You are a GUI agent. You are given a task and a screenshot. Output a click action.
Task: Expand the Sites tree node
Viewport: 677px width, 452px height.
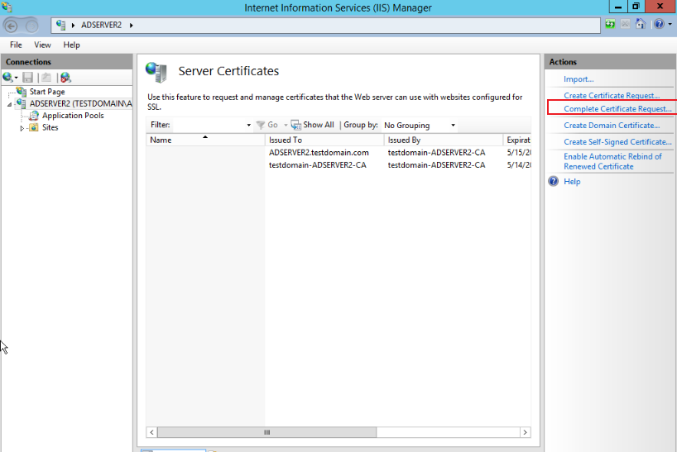click(22, 128)
